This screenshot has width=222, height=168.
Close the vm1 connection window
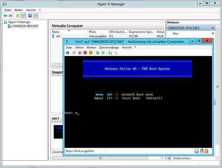[207, 41]
